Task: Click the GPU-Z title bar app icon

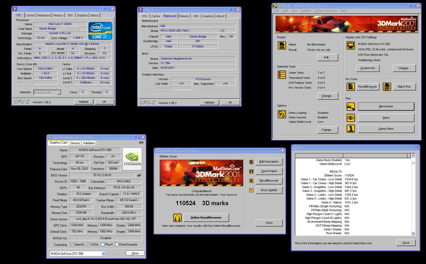Action: pyautogui.click(x=50, y=137)
